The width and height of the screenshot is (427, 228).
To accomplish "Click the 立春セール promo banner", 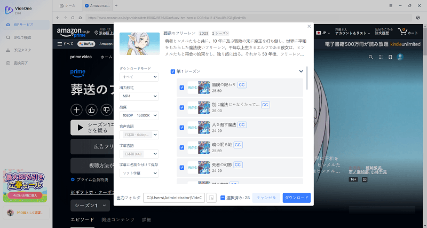I will pos(25,186).
